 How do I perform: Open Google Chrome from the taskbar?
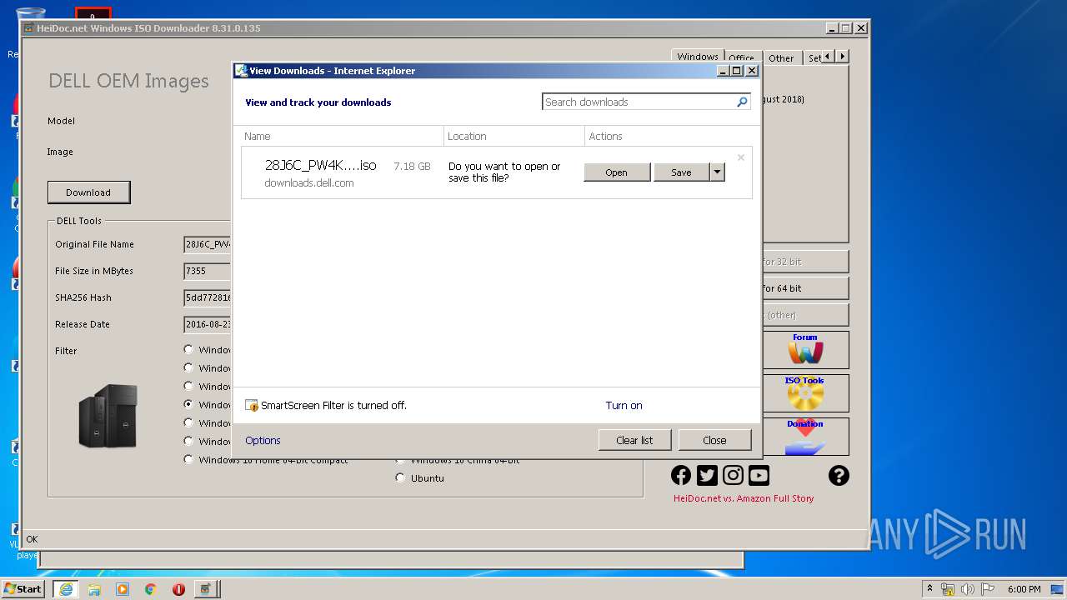tap(151, 589)
